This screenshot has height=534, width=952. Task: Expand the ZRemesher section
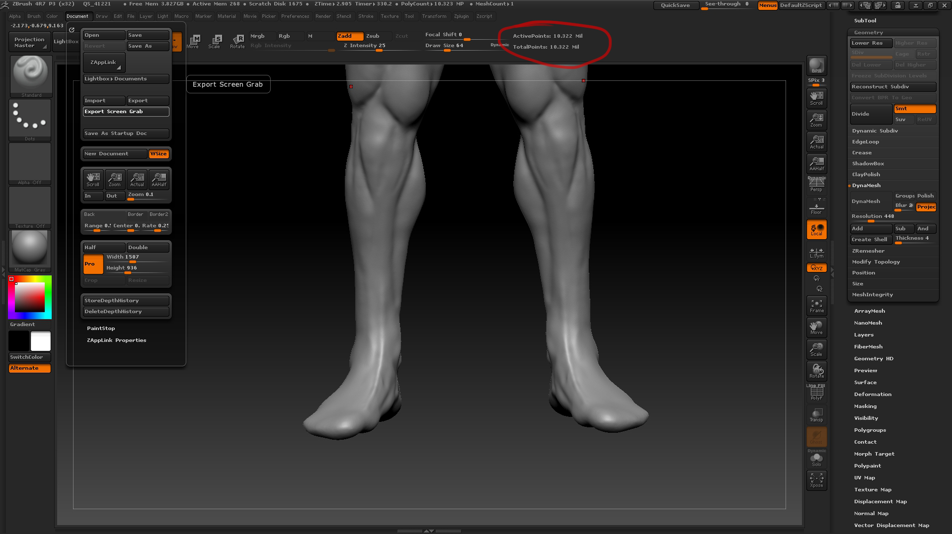tap(868, 251)
